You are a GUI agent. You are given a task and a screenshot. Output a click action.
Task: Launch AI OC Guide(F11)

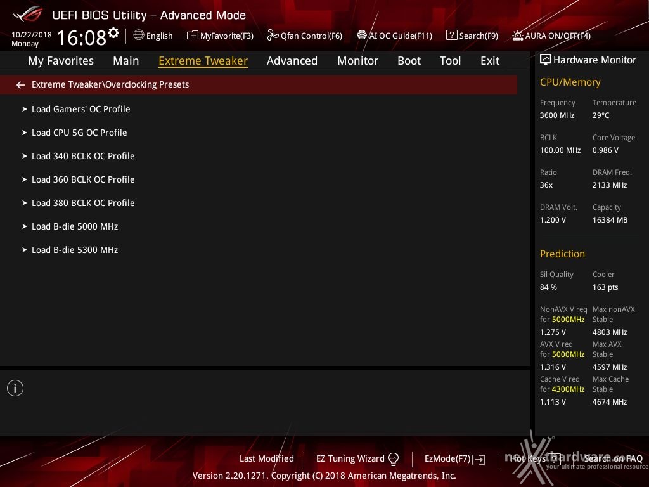pyautogui.click(x=401, y=36)
